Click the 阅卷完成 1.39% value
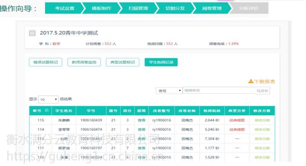306x166 pixels. pos(234,44)
